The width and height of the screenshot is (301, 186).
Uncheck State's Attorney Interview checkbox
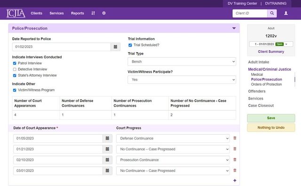[x=15, y=75]
